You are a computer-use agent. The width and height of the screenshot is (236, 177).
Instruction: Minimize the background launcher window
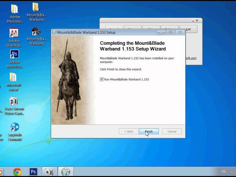pos(193,21)
